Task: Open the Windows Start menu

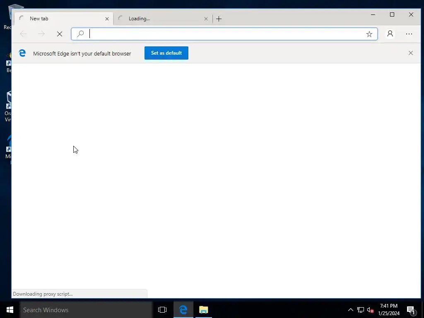Action: (x=10, y=310)
